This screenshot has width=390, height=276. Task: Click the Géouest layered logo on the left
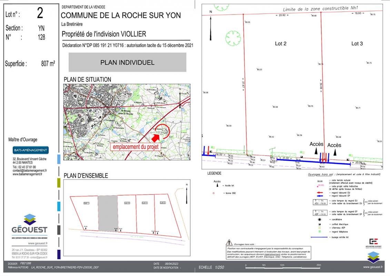30,219
